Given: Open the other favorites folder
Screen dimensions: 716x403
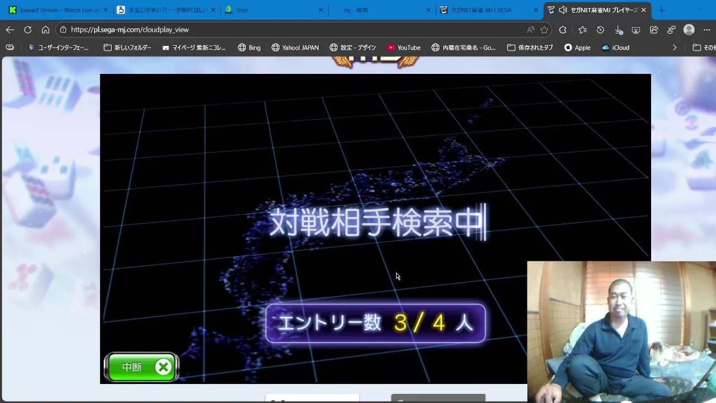Looking at the screenshot, I should click(x=704, y=48).
